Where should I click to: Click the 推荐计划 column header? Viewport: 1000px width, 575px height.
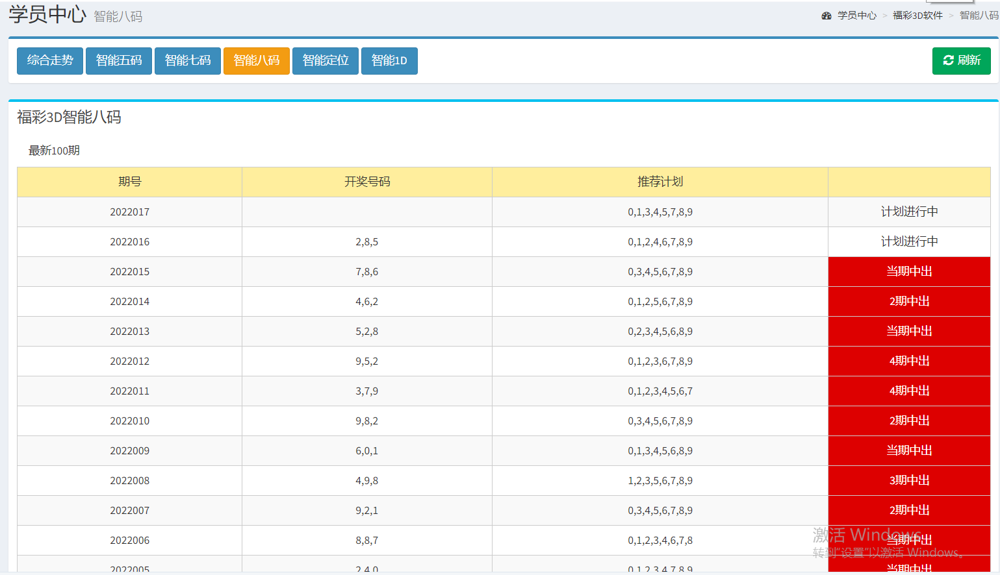coord(660,182)
